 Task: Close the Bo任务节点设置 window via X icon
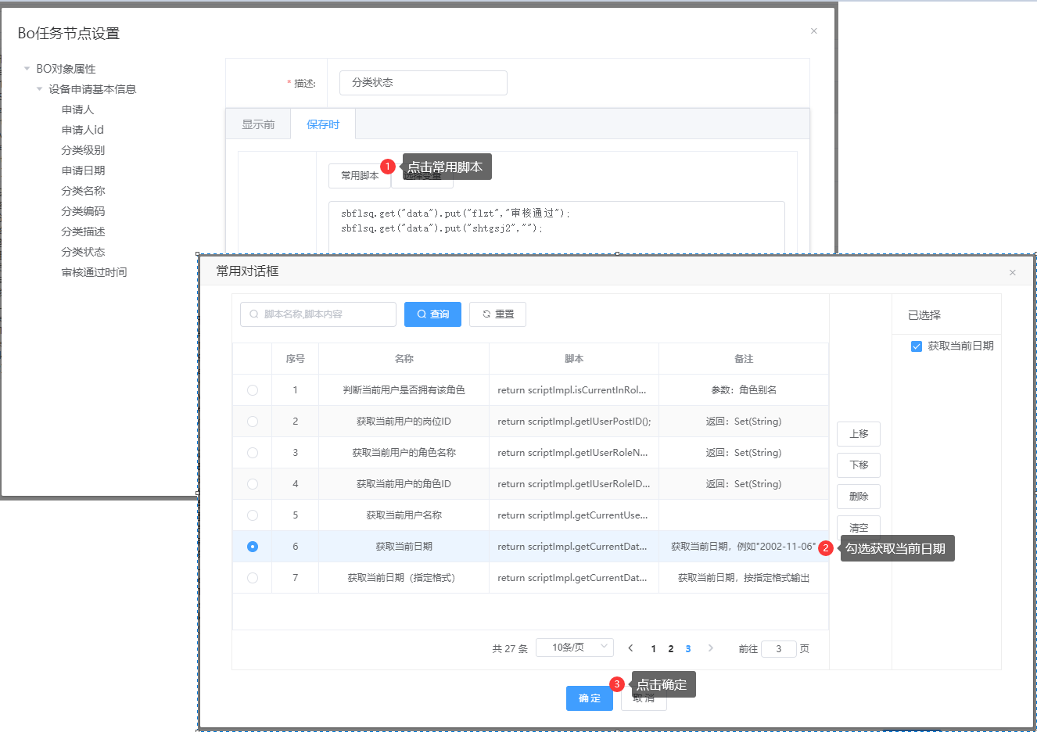point(813,31)
